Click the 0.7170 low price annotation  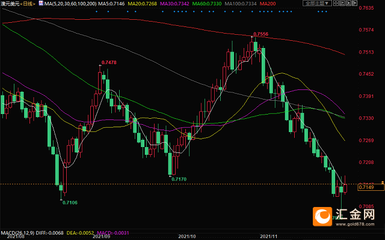(179, 179)
